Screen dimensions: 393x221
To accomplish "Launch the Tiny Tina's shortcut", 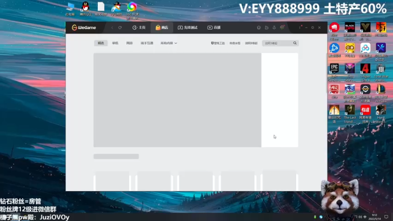I will (x=350, y=72).
